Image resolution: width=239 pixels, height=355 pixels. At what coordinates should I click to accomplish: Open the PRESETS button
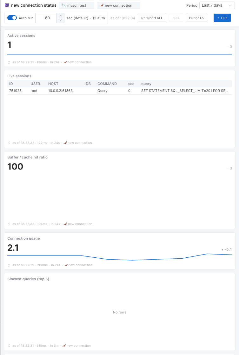click(x=196, y=18)
